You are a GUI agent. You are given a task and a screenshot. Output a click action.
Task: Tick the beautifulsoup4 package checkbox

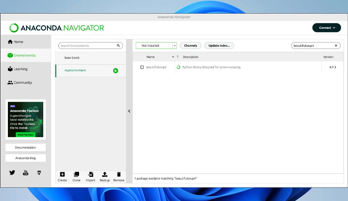142,67
